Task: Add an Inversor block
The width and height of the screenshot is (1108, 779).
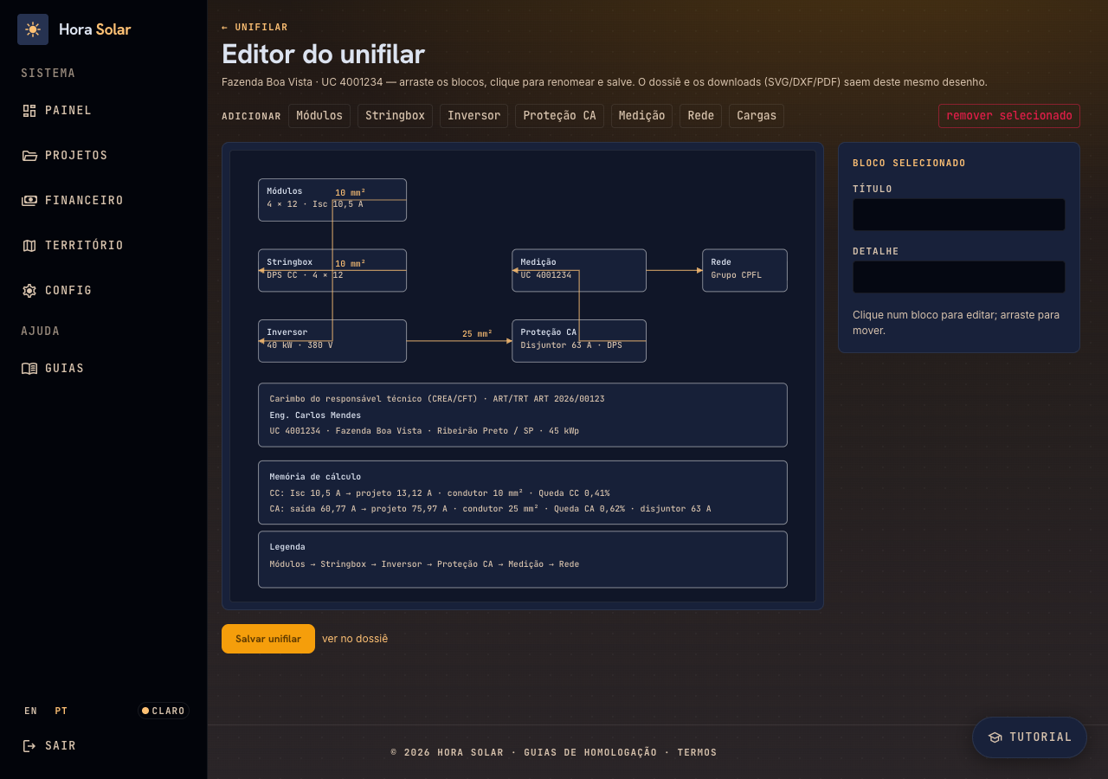Action: click(473, 116)
